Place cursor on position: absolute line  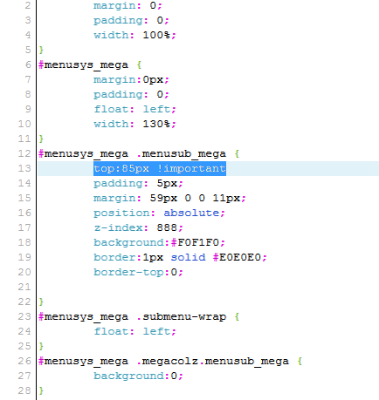tap(159, 213)
